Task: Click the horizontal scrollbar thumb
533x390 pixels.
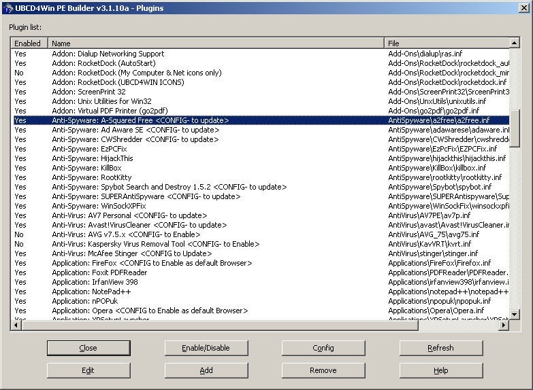Action: 220,325
